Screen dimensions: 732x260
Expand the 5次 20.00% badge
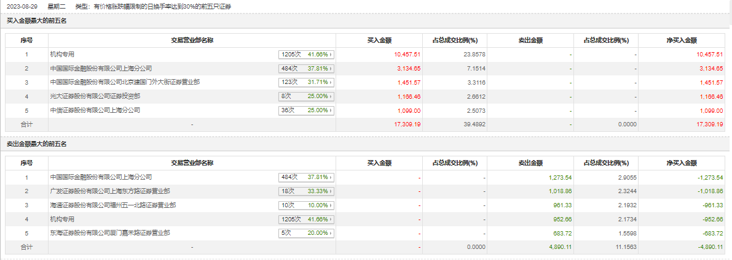(306, 233)
